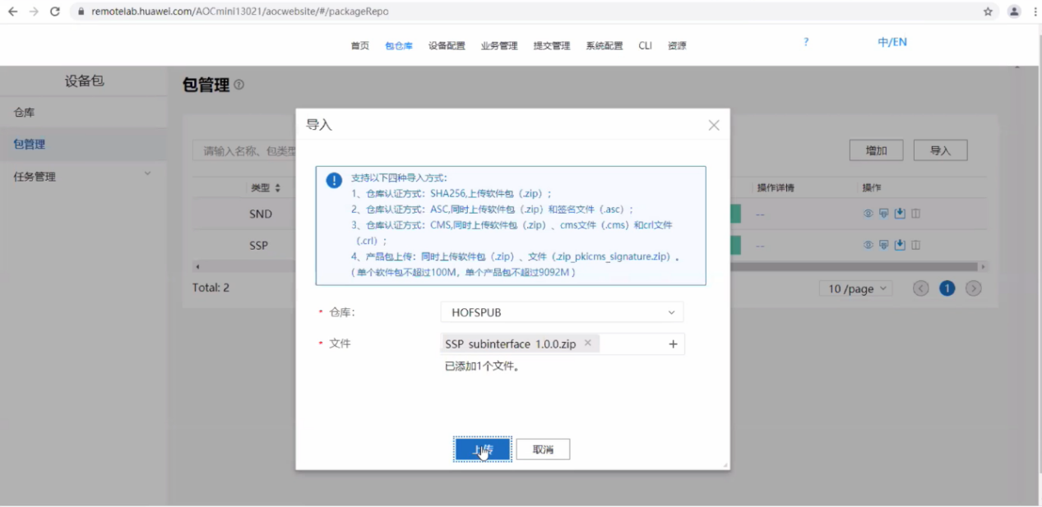This screenshot has height=507, width=1042.
Task: Select 仓库 in the sidebar
Action: pos(83,113)
